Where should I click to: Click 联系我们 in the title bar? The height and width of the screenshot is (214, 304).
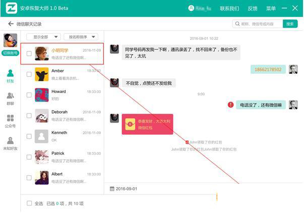229,9
